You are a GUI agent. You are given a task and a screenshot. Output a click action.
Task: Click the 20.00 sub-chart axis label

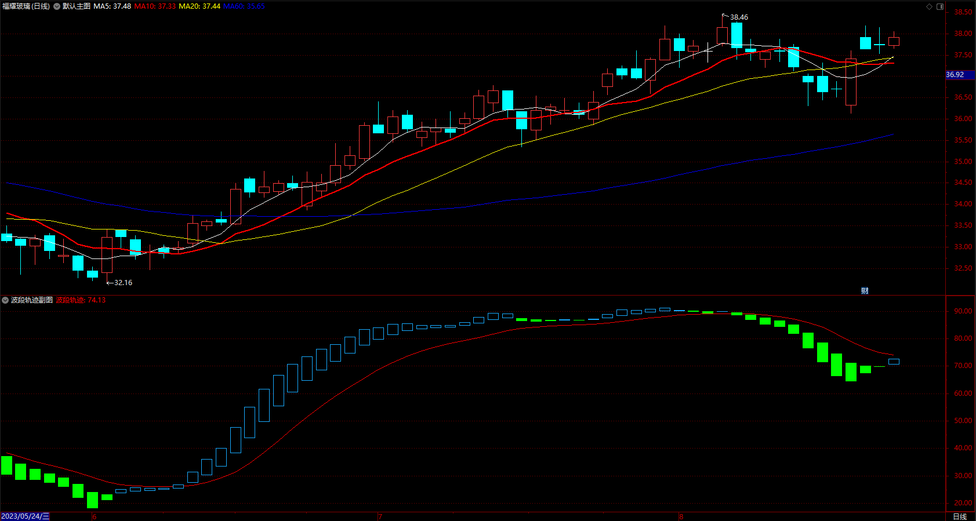click(963, 503)
